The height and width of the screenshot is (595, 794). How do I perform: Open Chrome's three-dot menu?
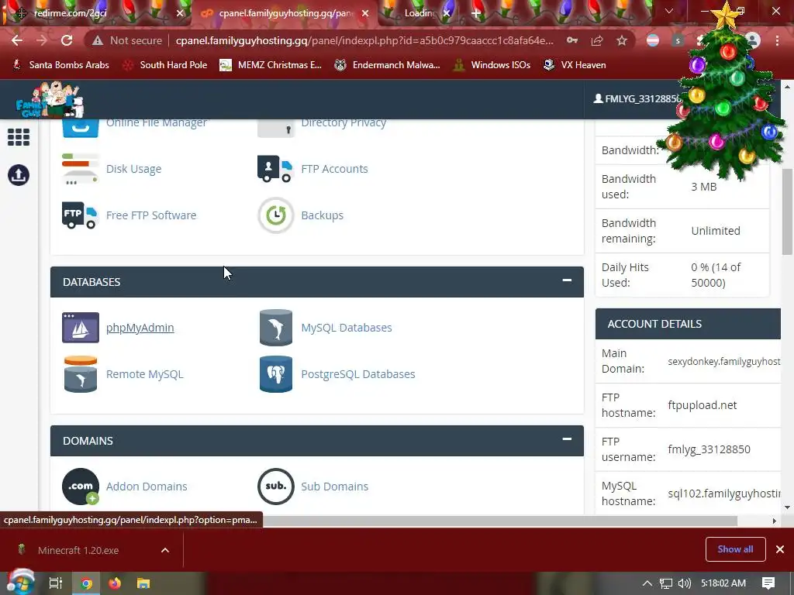[x=777, y=40]
